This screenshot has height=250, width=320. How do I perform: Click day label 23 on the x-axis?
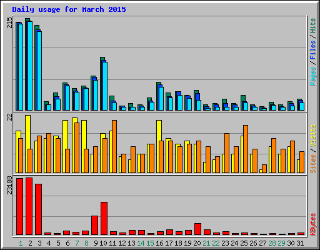pyautogui.click(x=225, y=243)
